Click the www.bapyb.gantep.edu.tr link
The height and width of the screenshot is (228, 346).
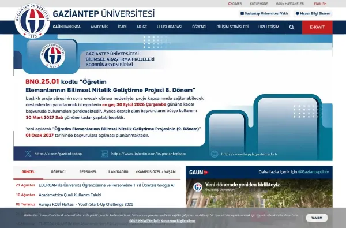pyautogui.click(x=249, y=154)
